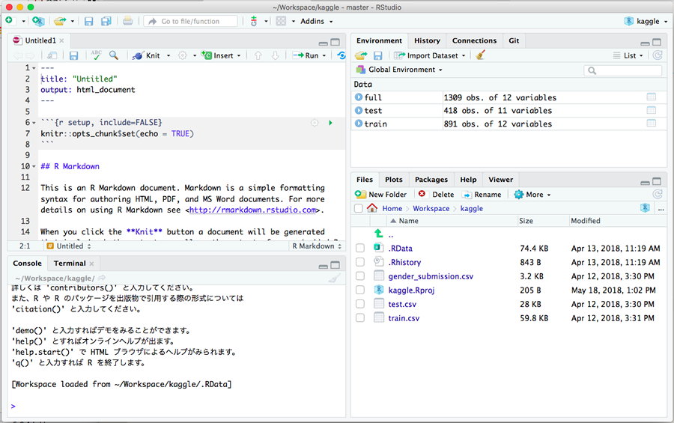Check the .Rhistory file checkbox

(360, 262)
